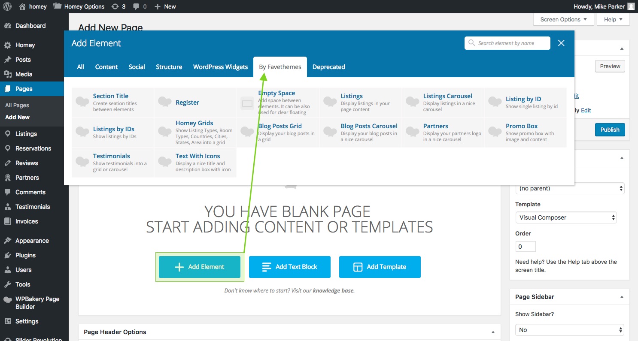
Task: Switch to the Deprecated tab
Action: click(x=329, y=67)
